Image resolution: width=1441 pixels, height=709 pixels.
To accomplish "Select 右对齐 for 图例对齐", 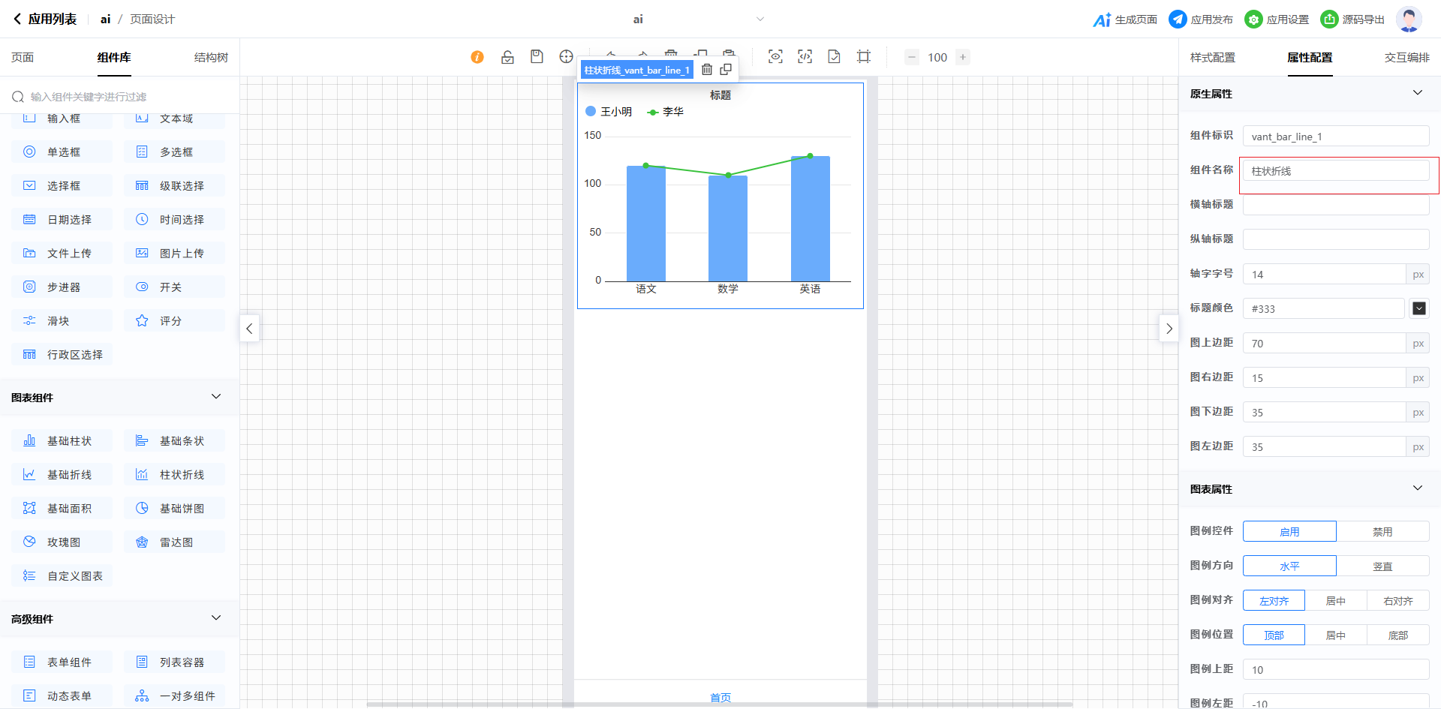I will tap(1397, 600).
